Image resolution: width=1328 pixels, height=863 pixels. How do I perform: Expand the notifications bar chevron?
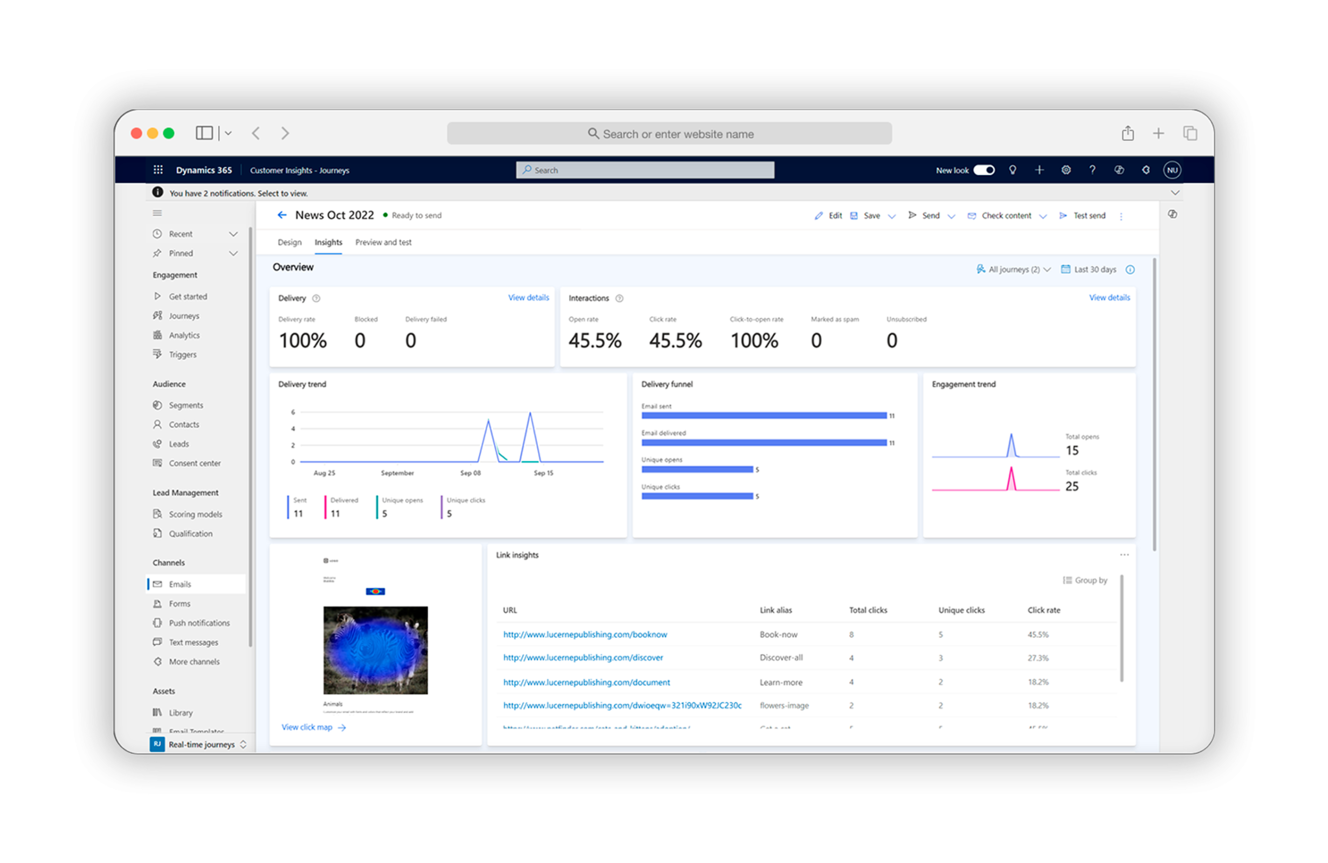pyautogui.click(x=1175, y=193)
